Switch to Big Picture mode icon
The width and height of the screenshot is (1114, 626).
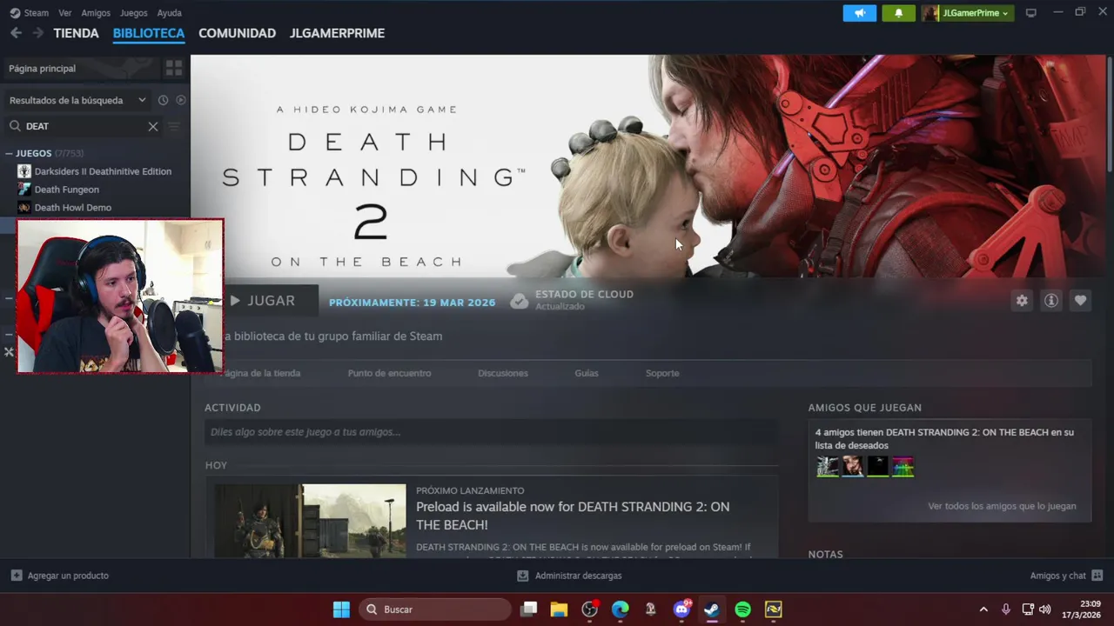(x=1031, y=13)
